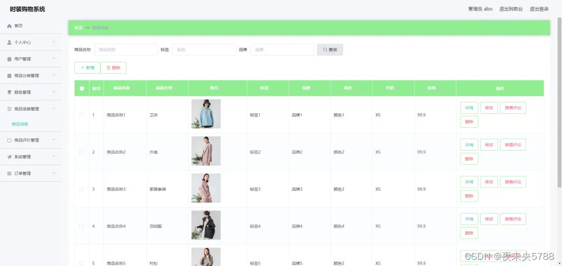
Task: Click 首页 in the green breadcrumb
Action: pyautogui.click(x=78, y=28)
